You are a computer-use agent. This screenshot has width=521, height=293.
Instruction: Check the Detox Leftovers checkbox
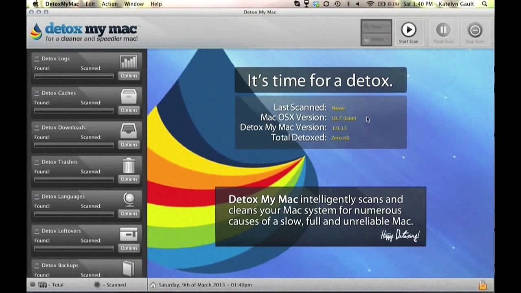click(37, 231)
